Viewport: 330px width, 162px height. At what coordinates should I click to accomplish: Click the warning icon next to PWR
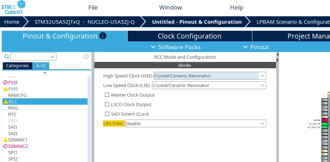[5, 89]
